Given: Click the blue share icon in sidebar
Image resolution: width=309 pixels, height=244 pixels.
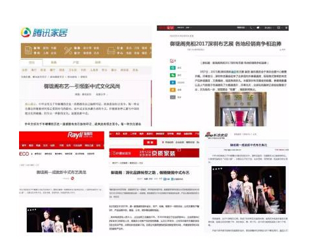Looking at the screenshot, I should click(x=173, y=82).
